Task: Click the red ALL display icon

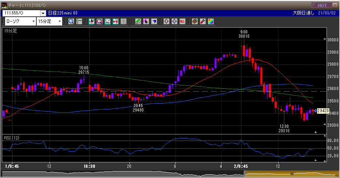Action: point(182,21)
